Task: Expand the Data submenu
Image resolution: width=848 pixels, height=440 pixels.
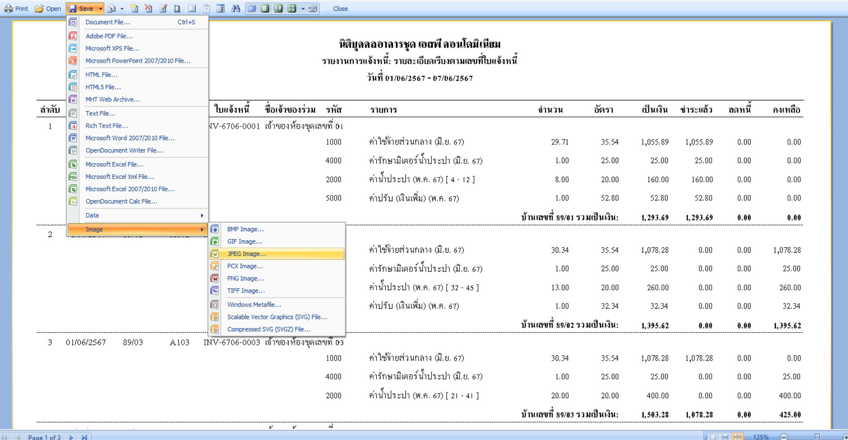Action: 138,216
